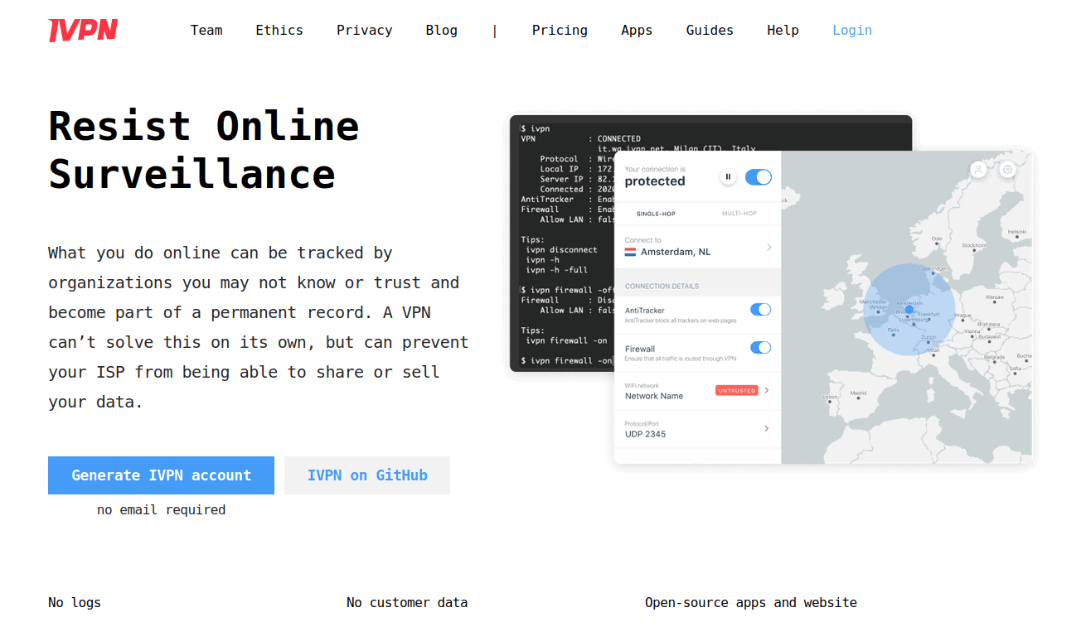The width and height of the screenshot is (1086, 622).
Task: Click the 'No logs' heading
Action: coord(75,603)
